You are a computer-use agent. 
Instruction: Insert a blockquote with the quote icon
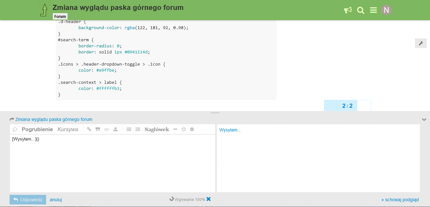[x=98, y=129]
